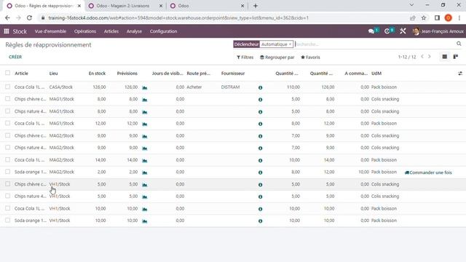Open the Favoris dropdown

(x=310, y=57)
